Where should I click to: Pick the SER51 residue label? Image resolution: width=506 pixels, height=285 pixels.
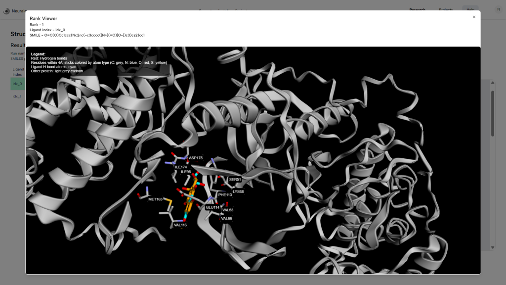coord(235,180)
